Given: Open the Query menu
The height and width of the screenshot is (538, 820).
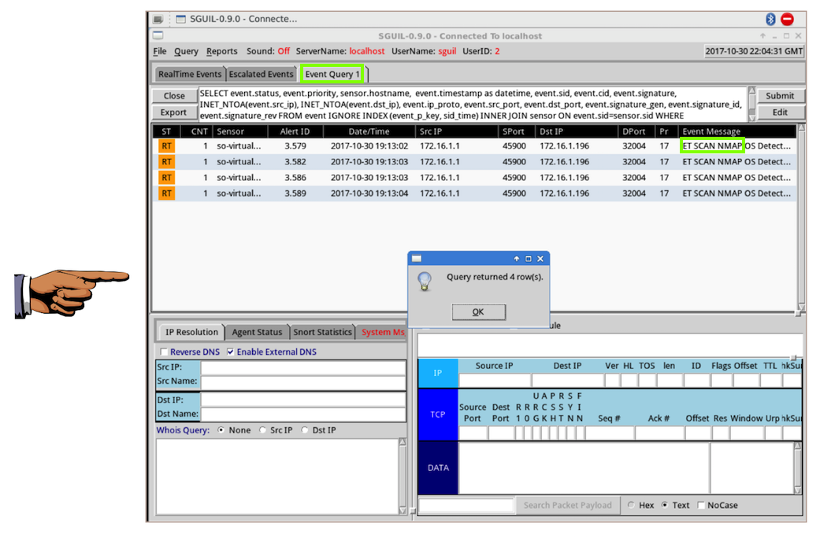Looking at the screenshot, I should coord(186,51).
